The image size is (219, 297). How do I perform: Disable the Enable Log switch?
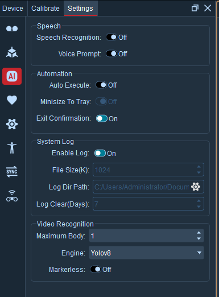click(x=100, y=153)
